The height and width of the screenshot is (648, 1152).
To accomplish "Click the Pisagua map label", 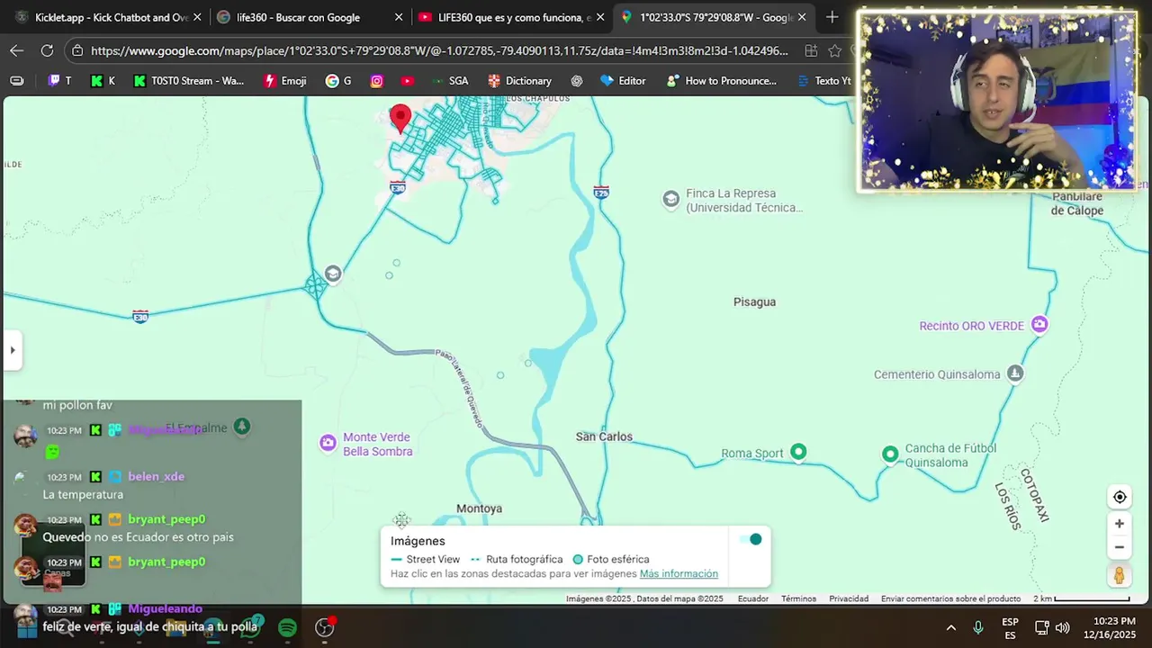I will pyautogui.click(x=754, y=301).
